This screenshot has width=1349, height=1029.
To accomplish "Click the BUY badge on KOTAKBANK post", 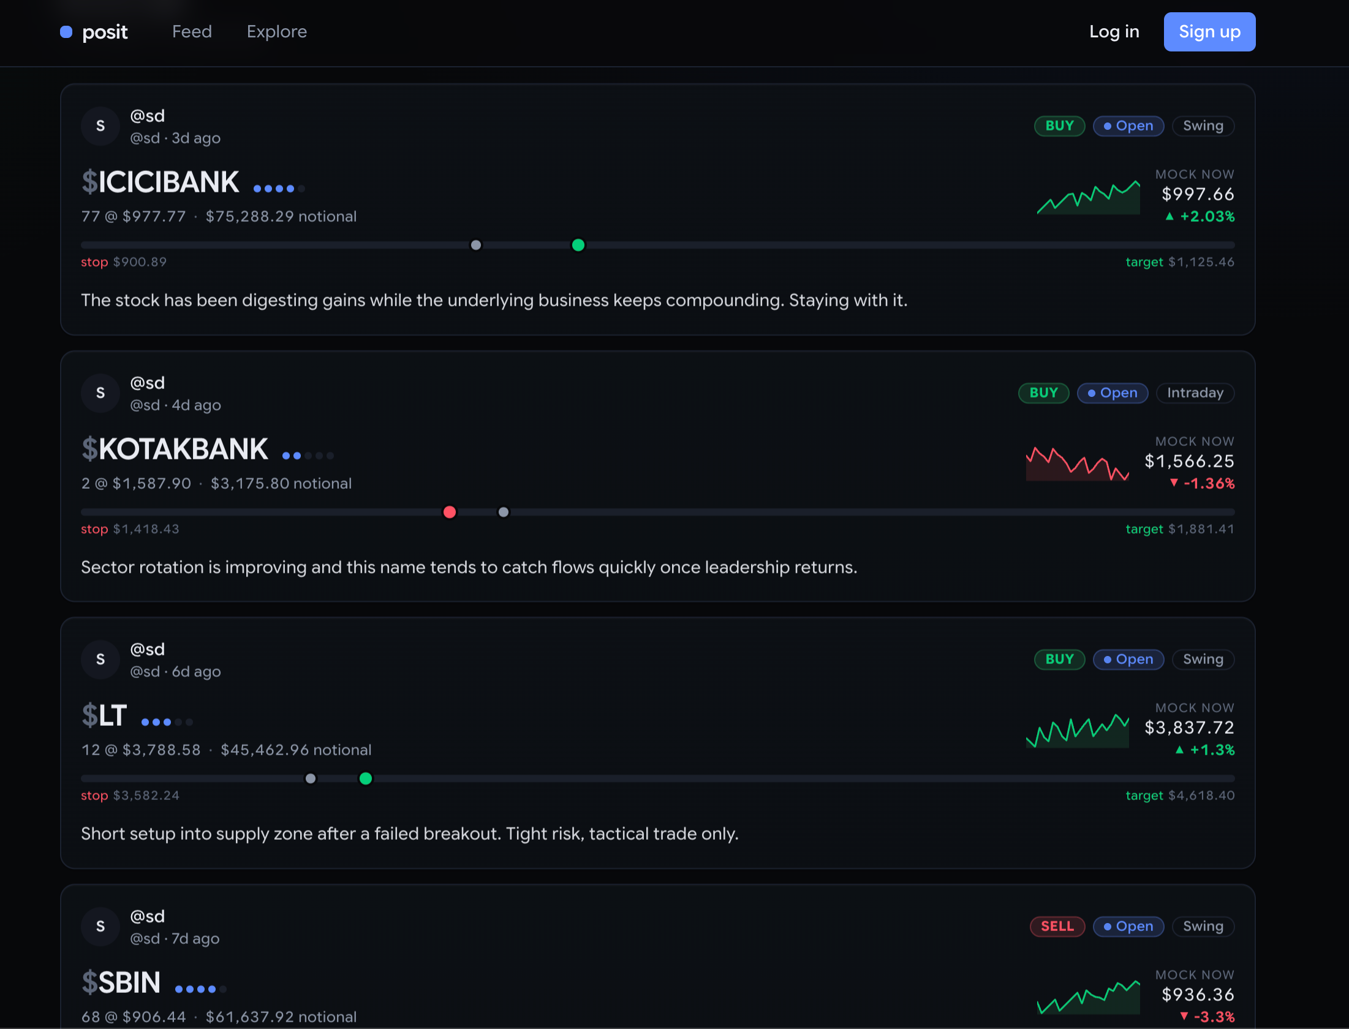I will (x=1044, y=393).
